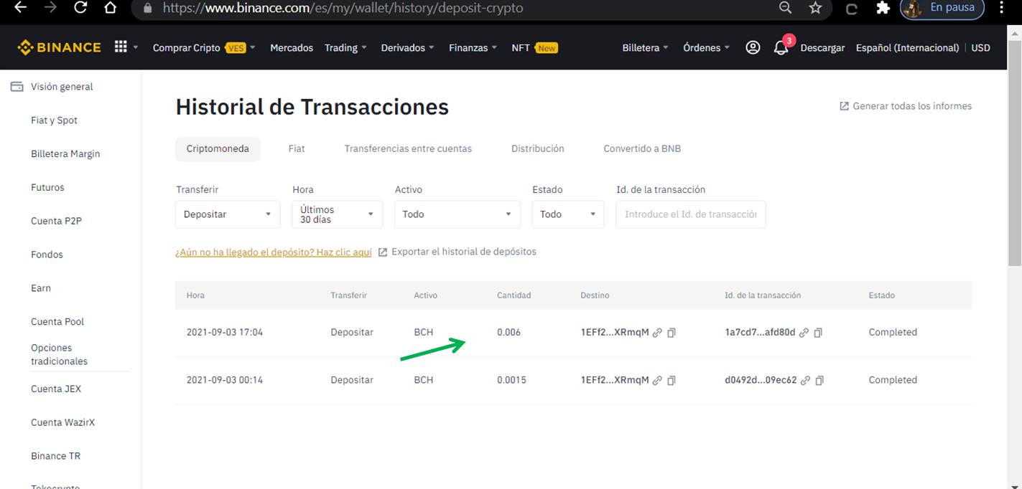Image resolution: width=1022 pixels, height=489 pixels.
Task: Switch to Transferencias entre cuentas tab
Action: tap(408, 149)
